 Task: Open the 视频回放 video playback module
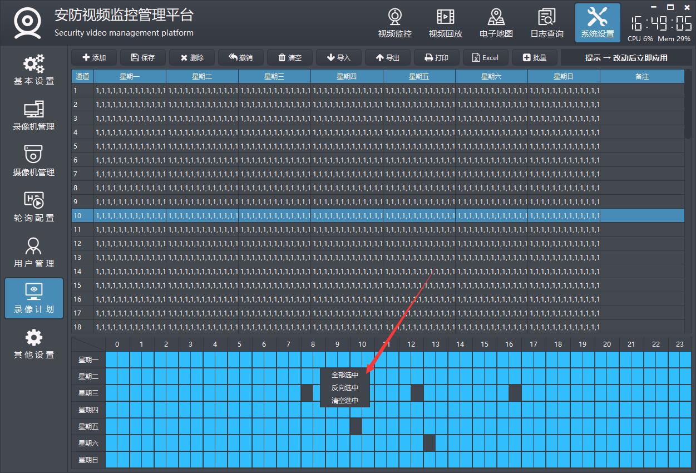[x=445, y=23]
